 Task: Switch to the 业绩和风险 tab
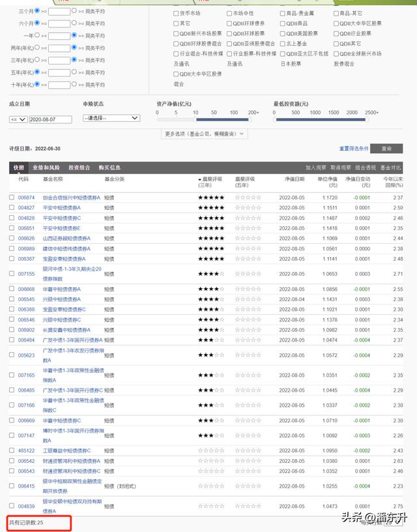click(x=46, y=168)
